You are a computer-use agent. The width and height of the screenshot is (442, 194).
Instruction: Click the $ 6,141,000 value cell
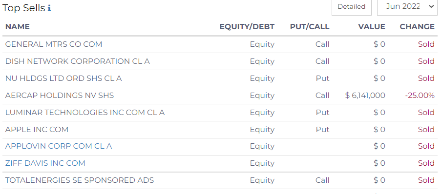[x=365, y=96]
